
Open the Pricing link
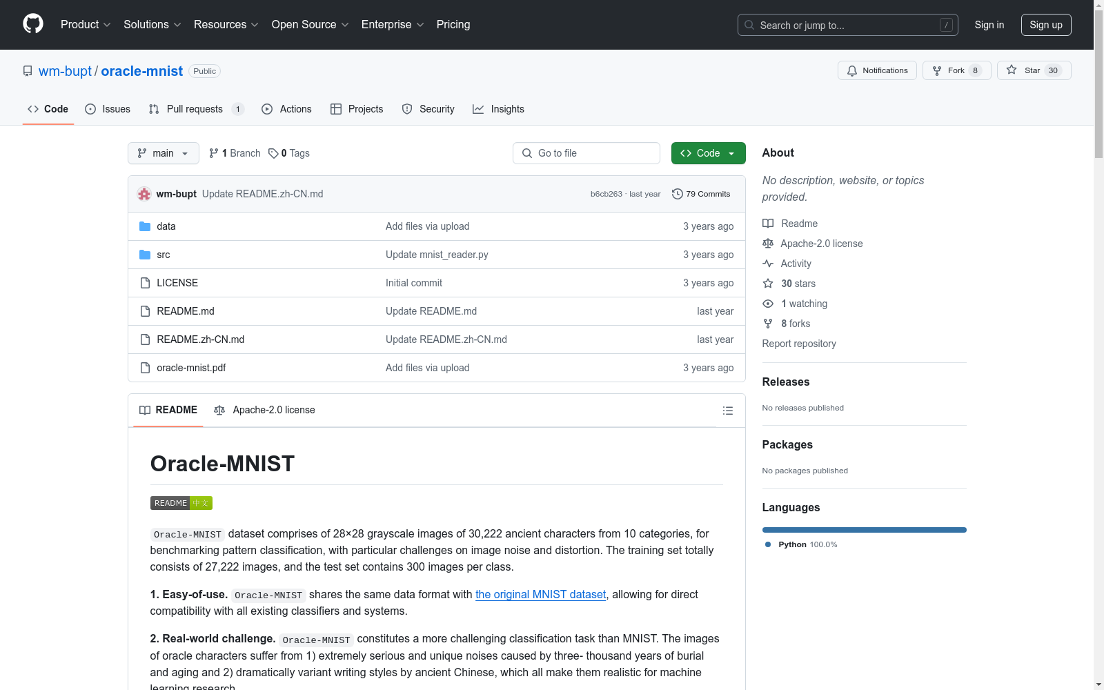pos(453,24)
